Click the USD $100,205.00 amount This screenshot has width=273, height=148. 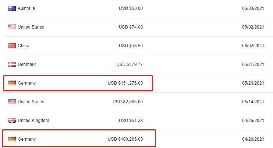tap(125, 139)
